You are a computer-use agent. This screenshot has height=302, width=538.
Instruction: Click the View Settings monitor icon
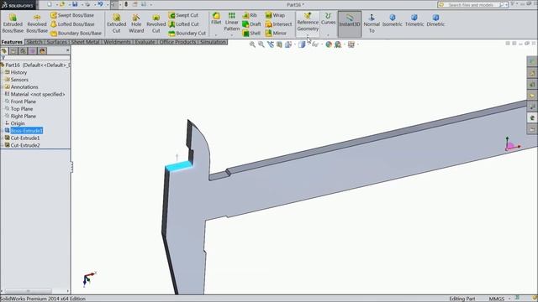click(351, 44)
